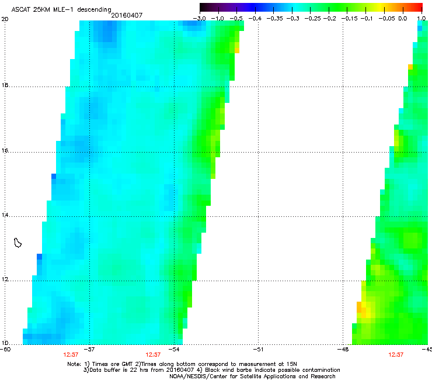Click the Barbados island outline
This screenshot has width=432, height=380.
point(18,243)
